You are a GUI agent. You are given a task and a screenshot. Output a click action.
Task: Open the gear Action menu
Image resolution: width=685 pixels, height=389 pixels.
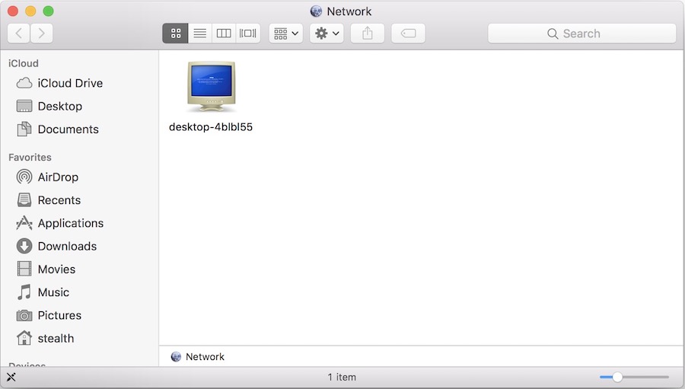point(327,33)
